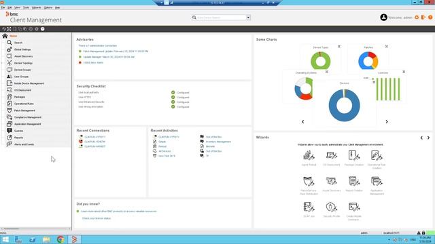Select Device Groups in the sidebar
435x244 pixels.
click(22, 70)
